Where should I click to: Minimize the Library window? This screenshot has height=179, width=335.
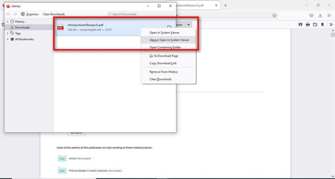(148, 6)
